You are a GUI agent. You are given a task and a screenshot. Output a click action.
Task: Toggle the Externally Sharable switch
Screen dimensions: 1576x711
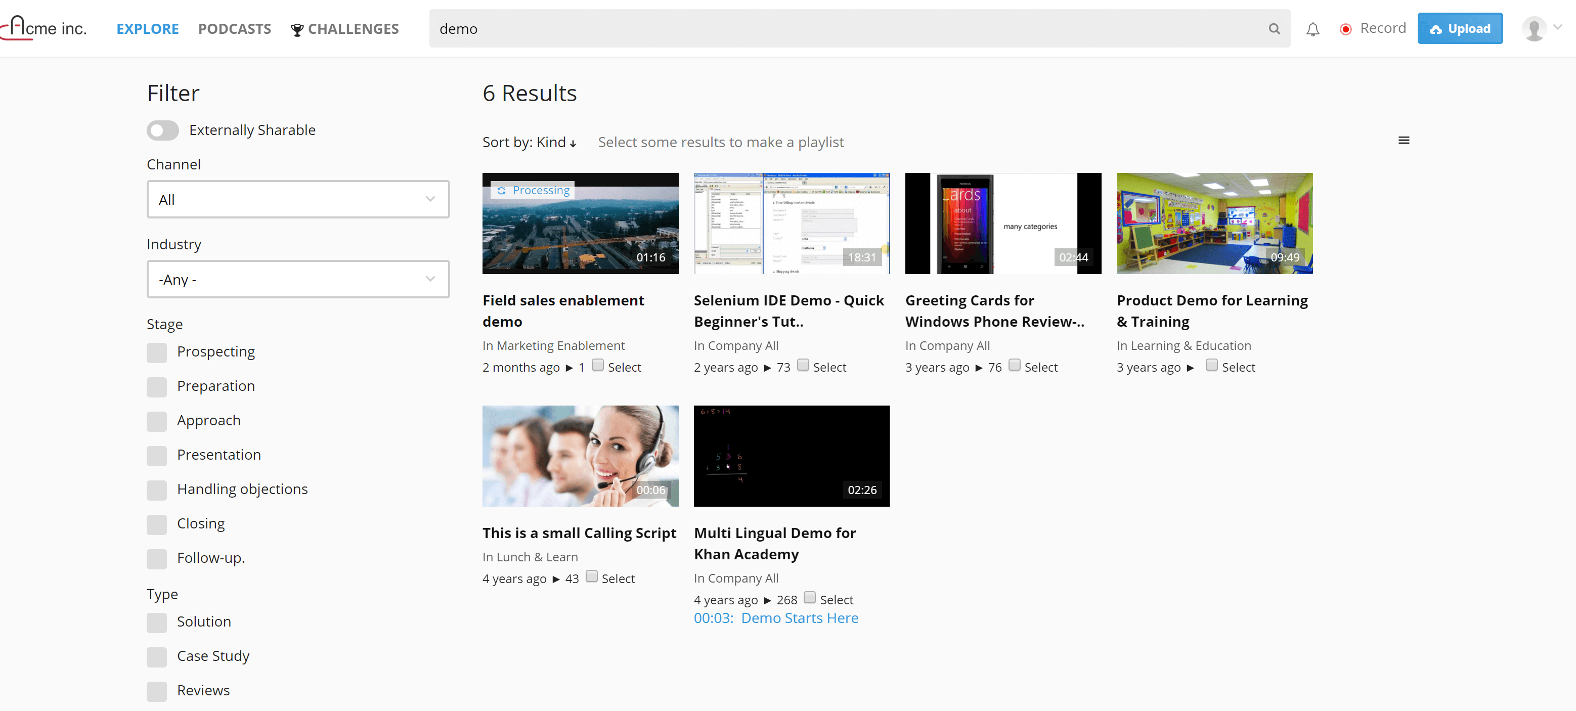coord(163,129)
